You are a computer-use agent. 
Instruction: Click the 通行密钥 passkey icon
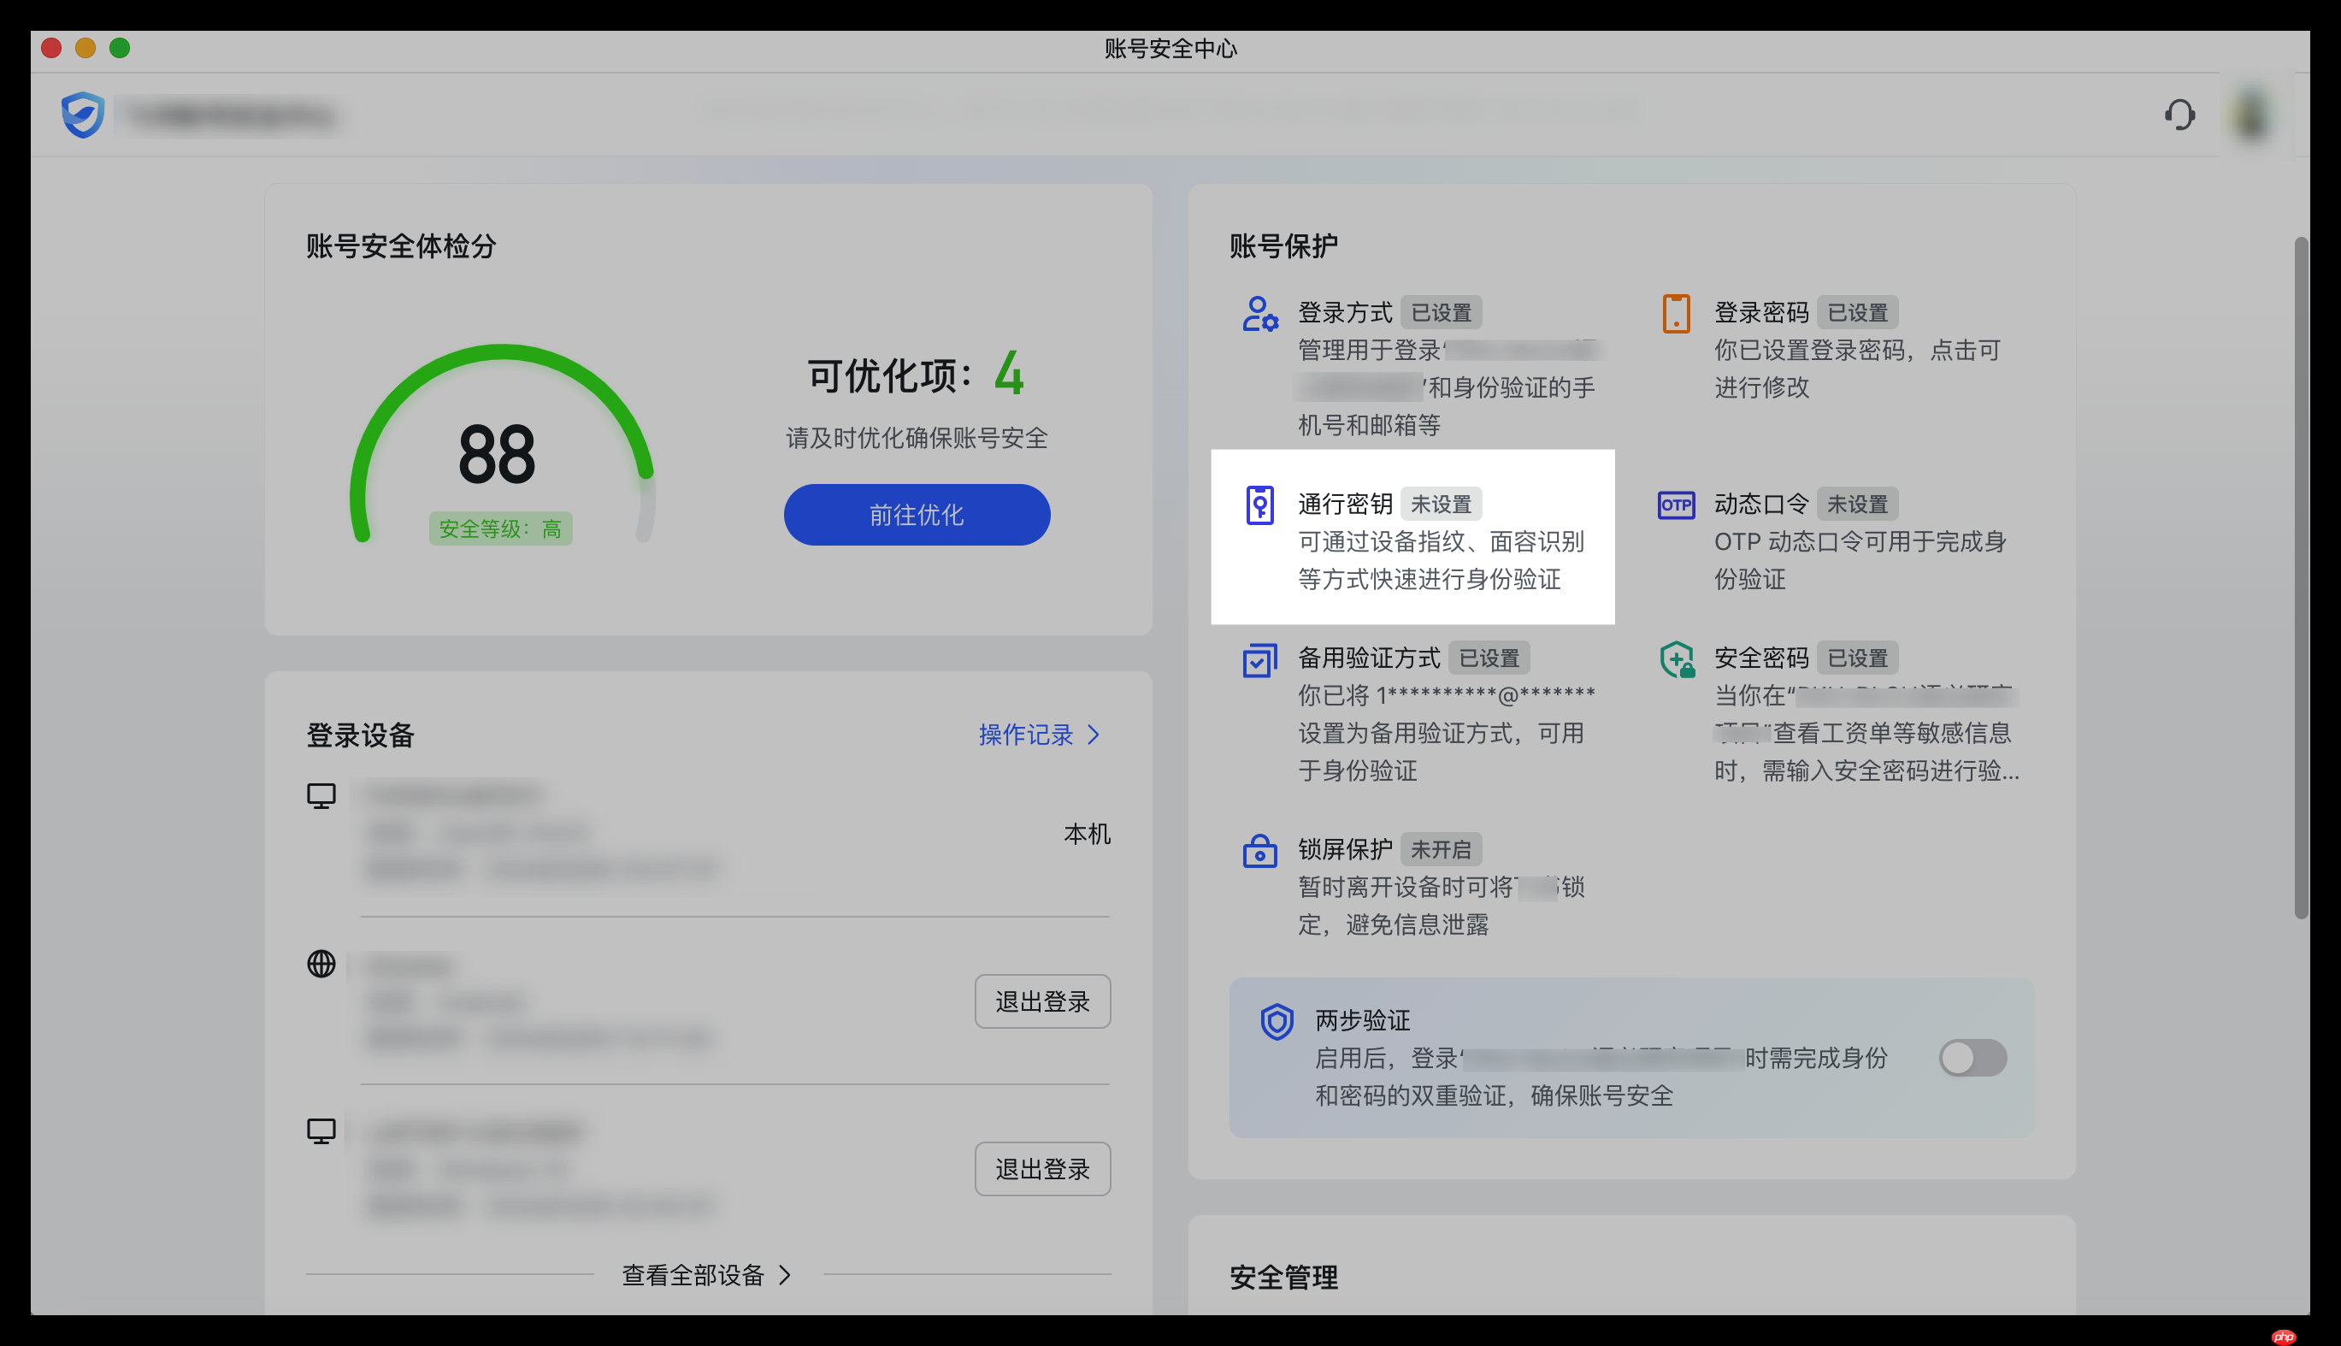(x=1259, y=505)
